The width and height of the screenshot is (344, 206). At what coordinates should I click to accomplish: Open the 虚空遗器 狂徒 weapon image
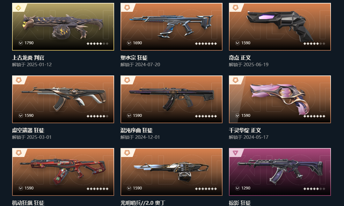[63, 99]
